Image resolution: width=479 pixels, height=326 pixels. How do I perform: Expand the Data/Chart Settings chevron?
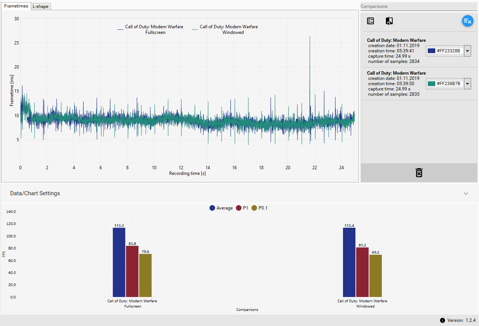click(466, 193)
